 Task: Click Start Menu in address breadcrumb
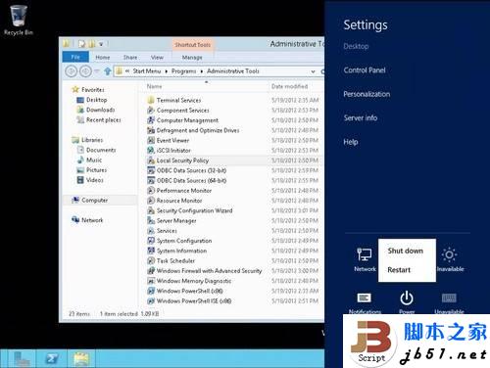147,71
